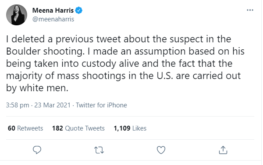This screenshot has width=263, height=165.
Task: Click the word Likes label
Action: click(139, 128)
